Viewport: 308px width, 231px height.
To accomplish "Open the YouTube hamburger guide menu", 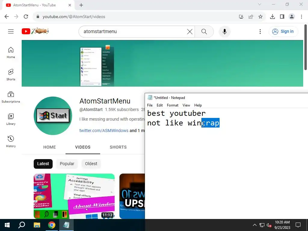I will tap(11, 31).
